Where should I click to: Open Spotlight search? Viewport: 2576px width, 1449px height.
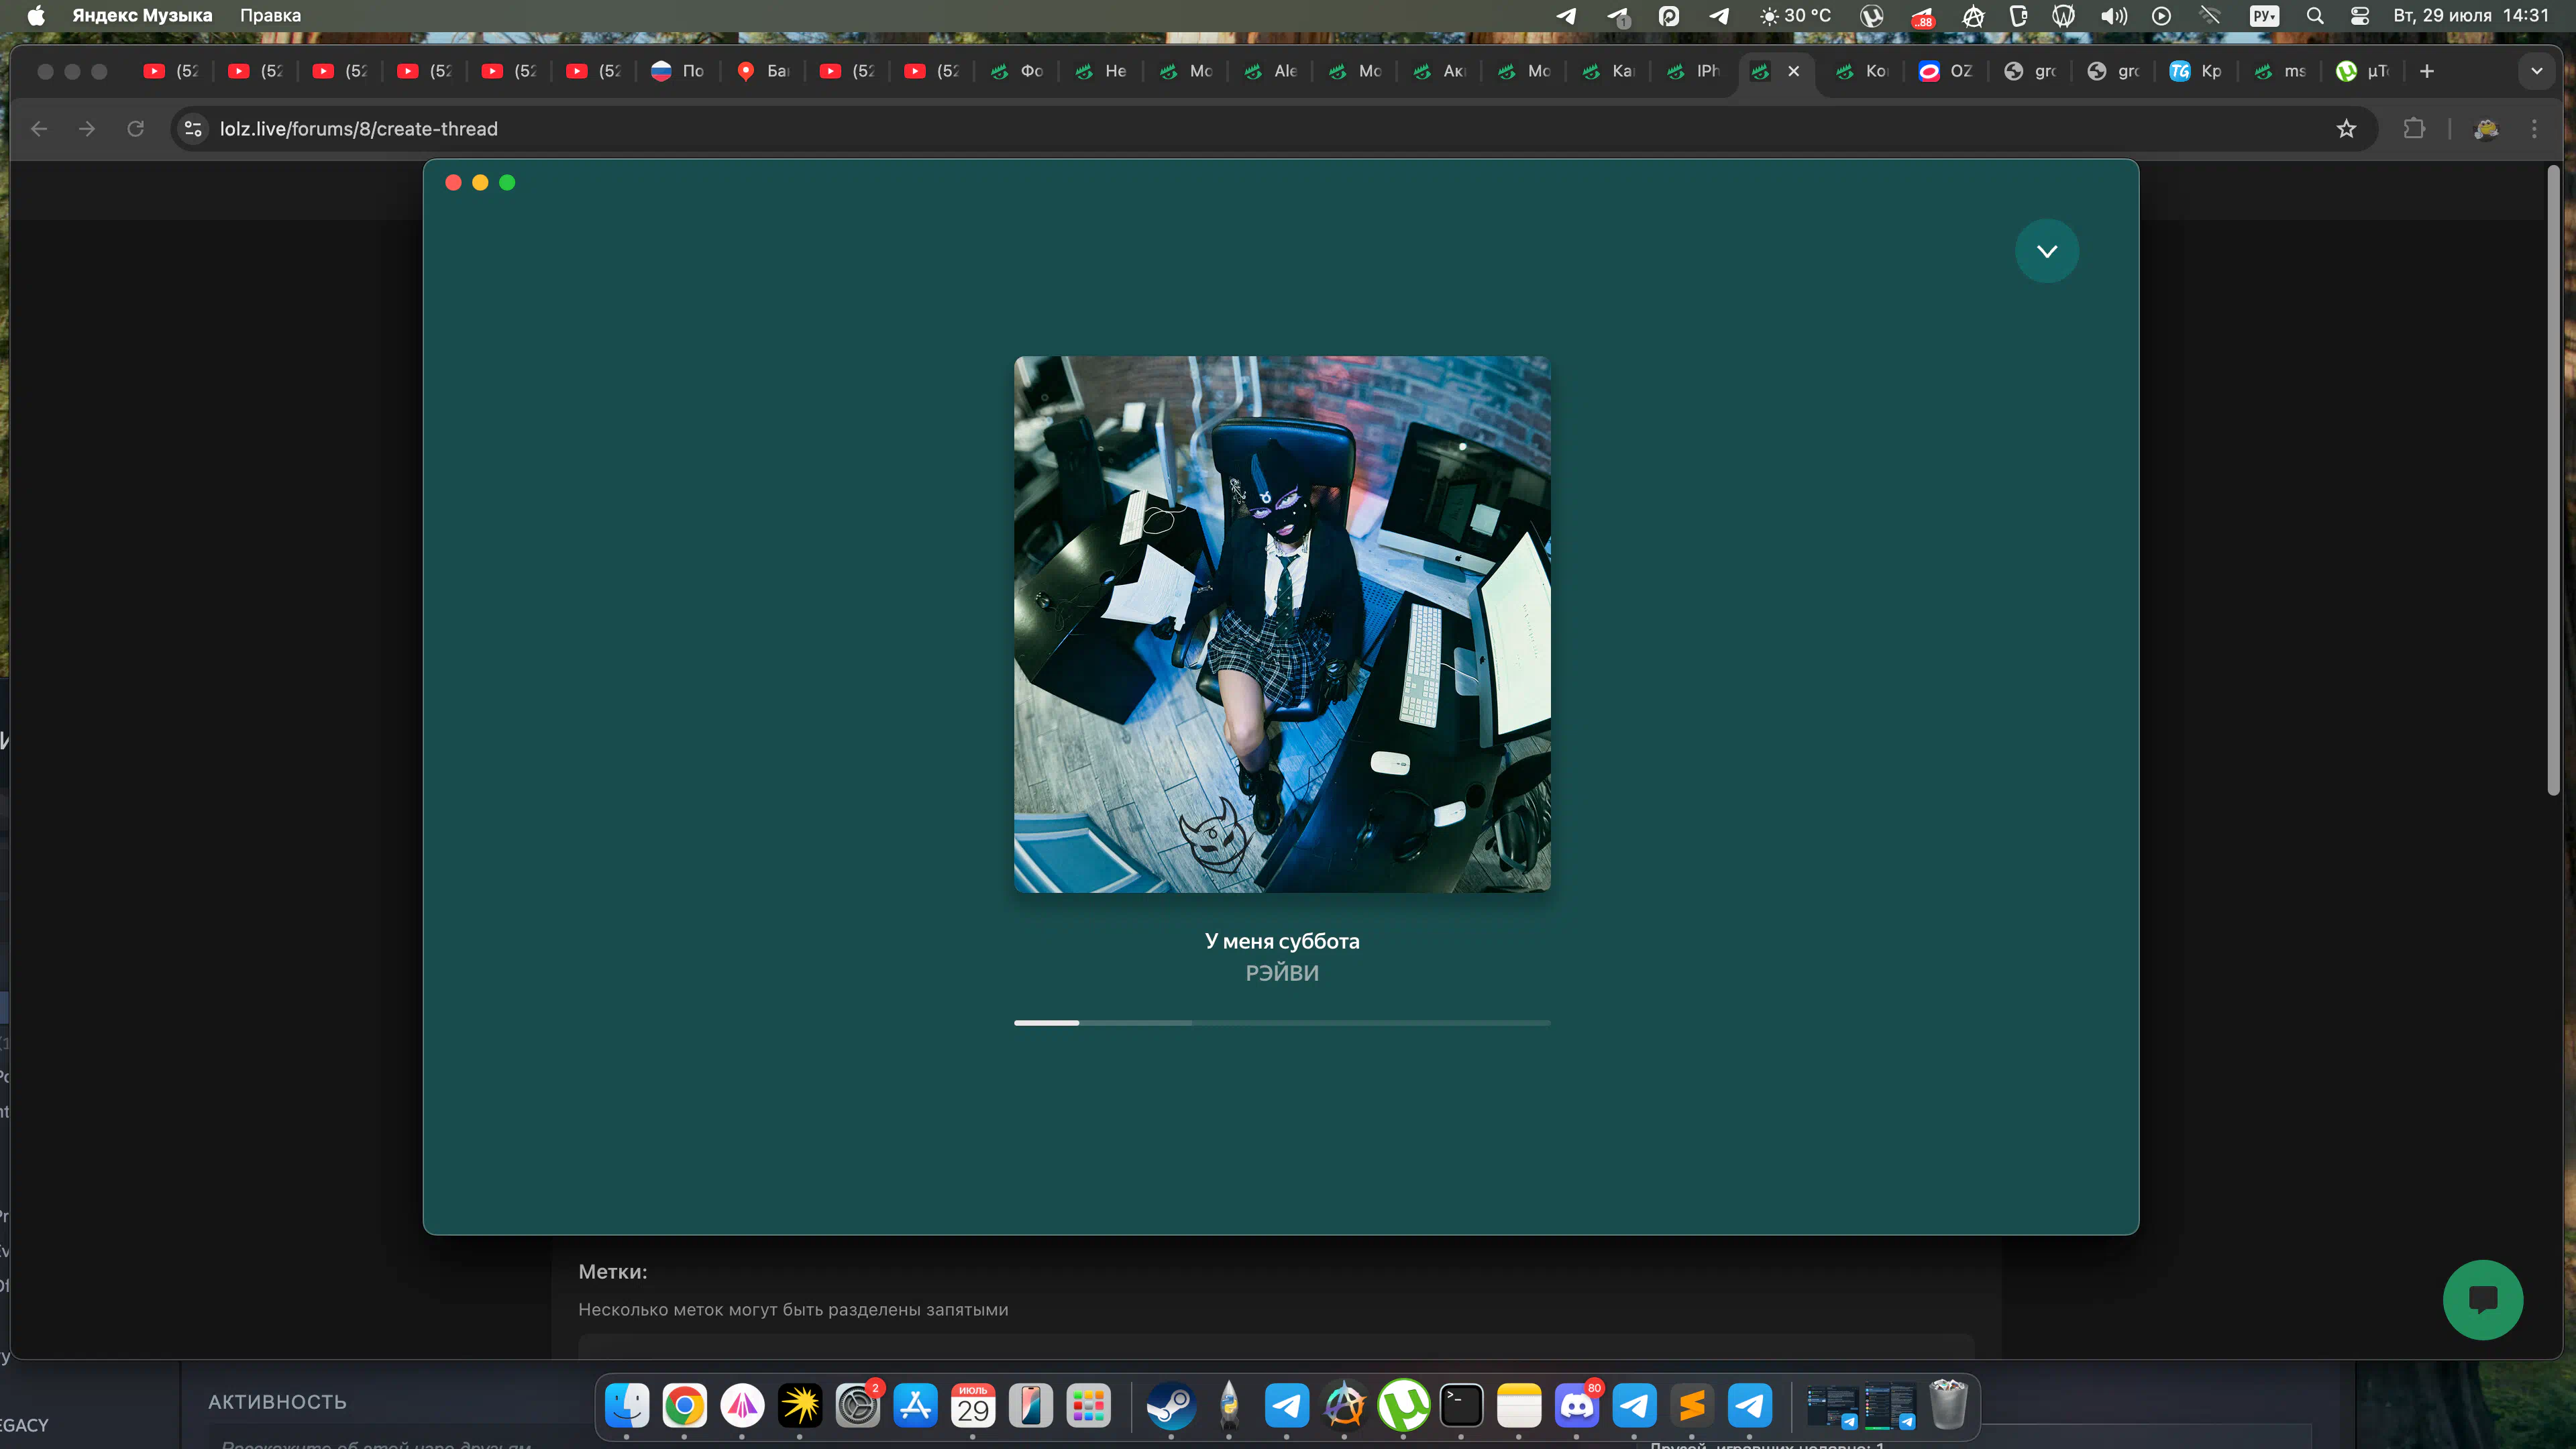pyautogui.click(x=2314, y=15)
